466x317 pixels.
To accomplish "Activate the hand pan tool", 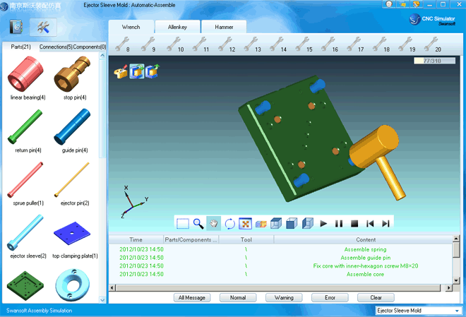I will pyautogui.click(x=214, y=224).
